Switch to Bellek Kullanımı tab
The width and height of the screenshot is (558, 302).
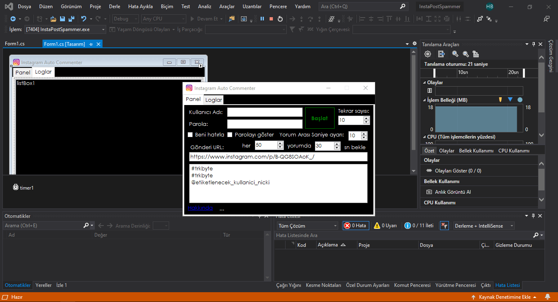(476, 151)
